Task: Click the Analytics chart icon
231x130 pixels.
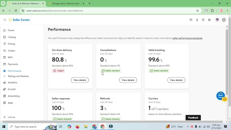Action: 4,82
